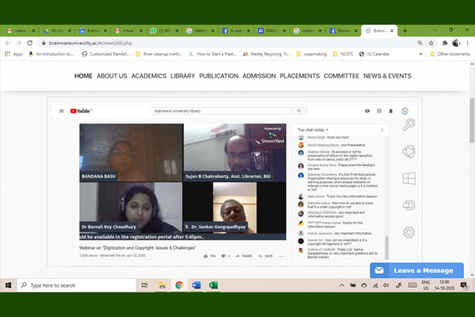The height and width of the screenshot is (317, 475).
Task: Open the taskbar volume icon
Action: point(386,285)
